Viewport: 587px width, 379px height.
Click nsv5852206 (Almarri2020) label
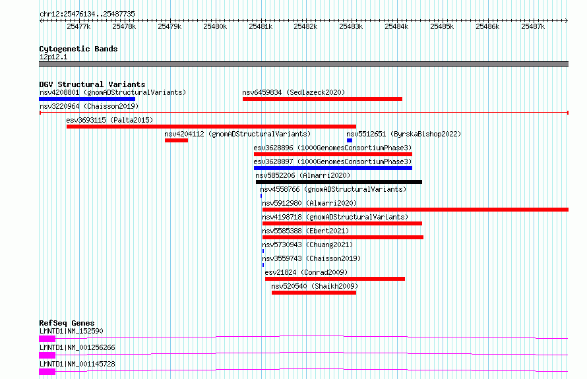click(x=303, y=175)
